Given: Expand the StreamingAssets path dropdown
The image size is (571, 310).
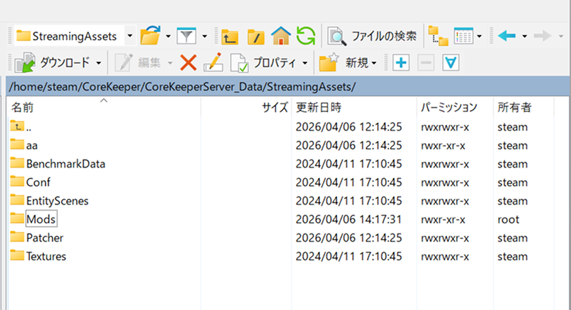Looking at the screenshot, I should [130, 36].
